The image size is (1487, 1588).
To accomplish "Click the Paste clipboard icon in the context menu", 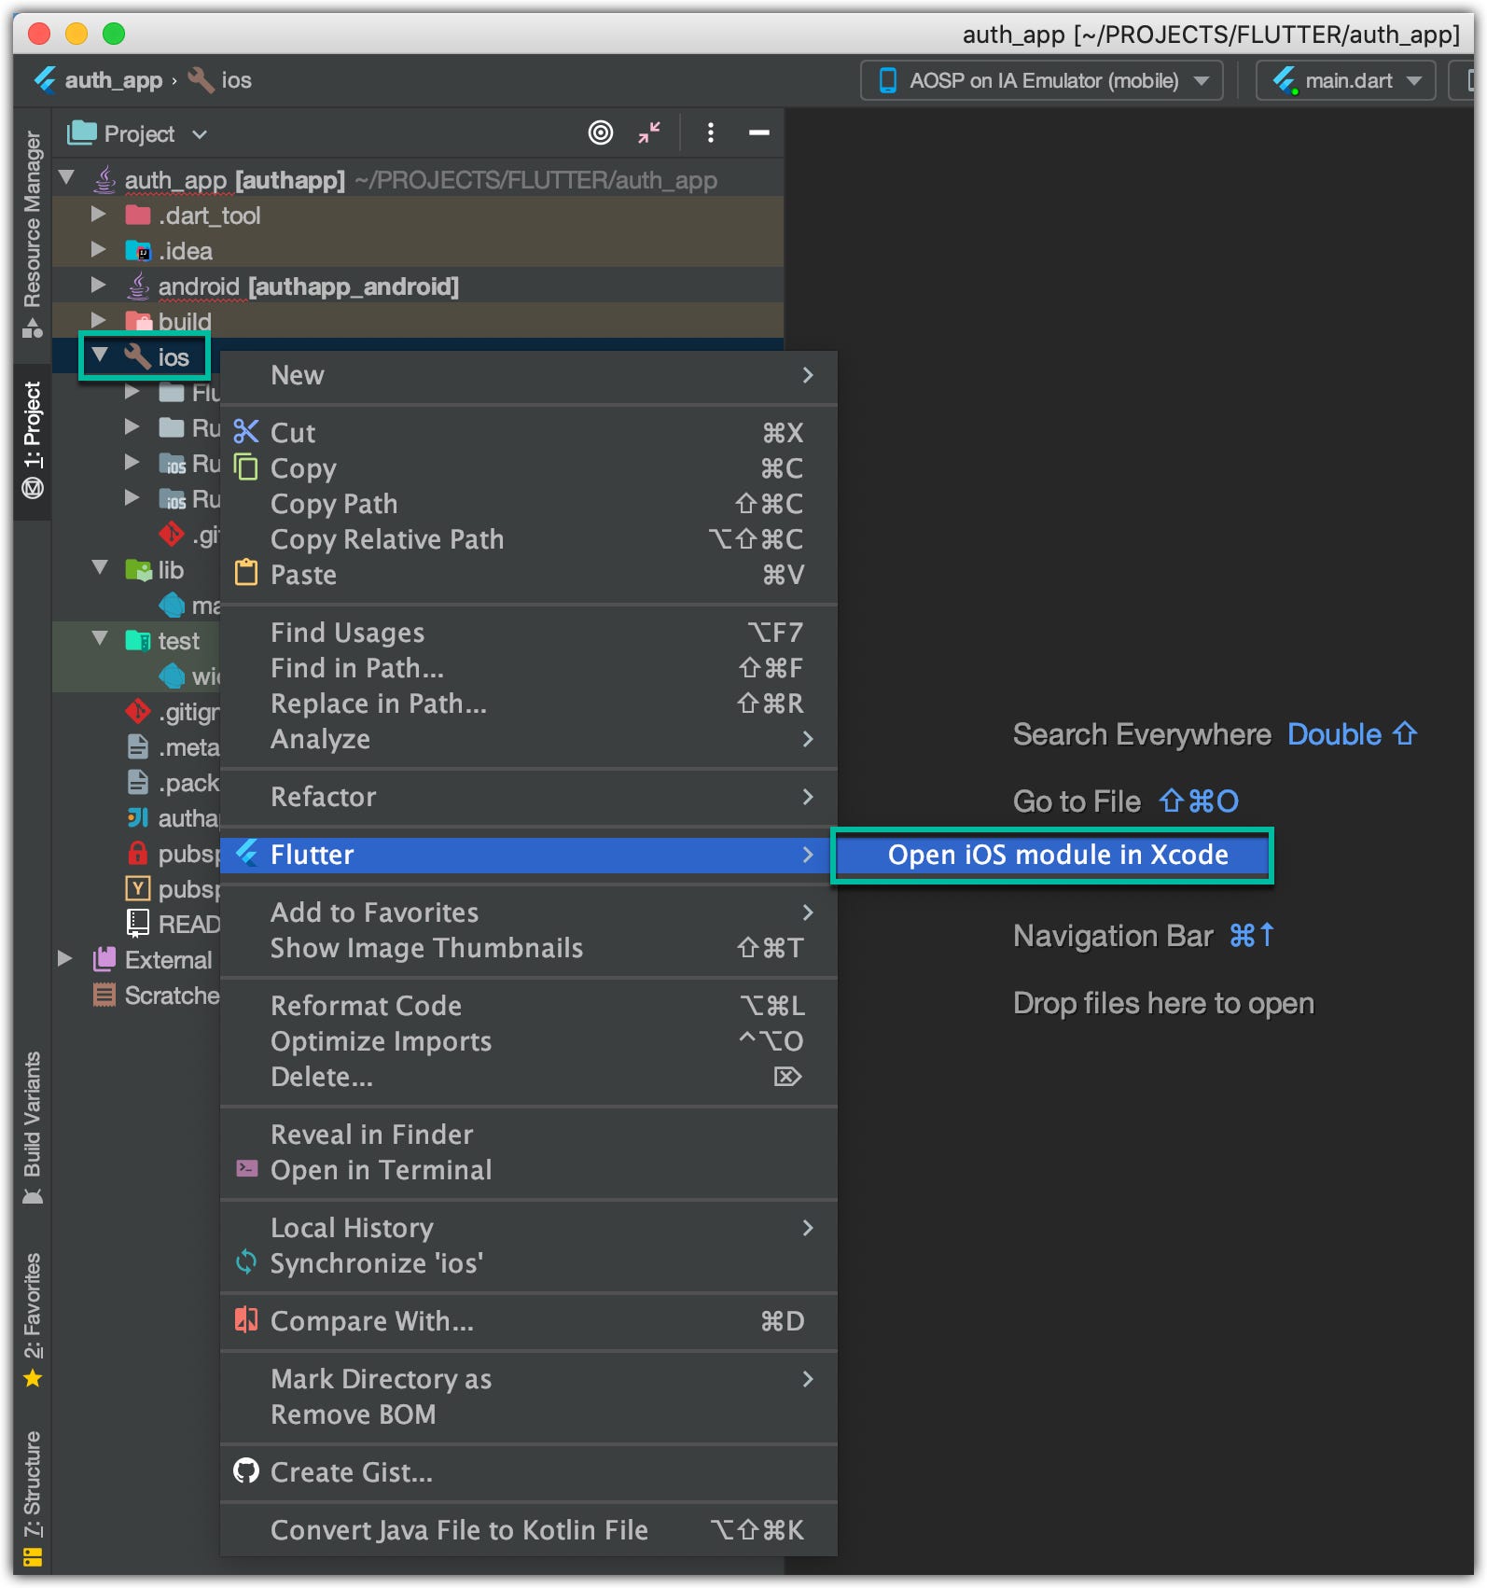I will (x=246, y=573).
